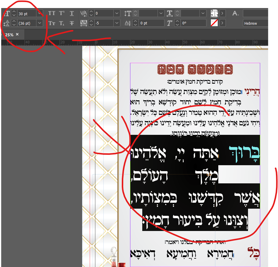Viewport: 278px width, 267px height.
Task: Click the skew angle 0° field
Action: pyautogui.click(x=193, y=23)
